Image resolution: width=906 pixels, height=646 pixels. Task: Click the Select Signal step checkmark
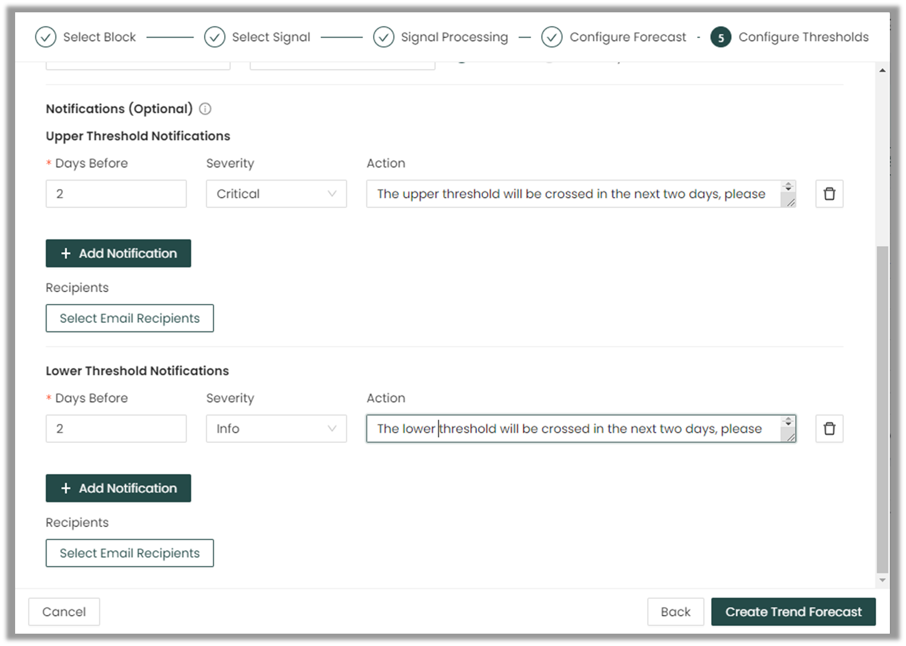click(215, 37)
